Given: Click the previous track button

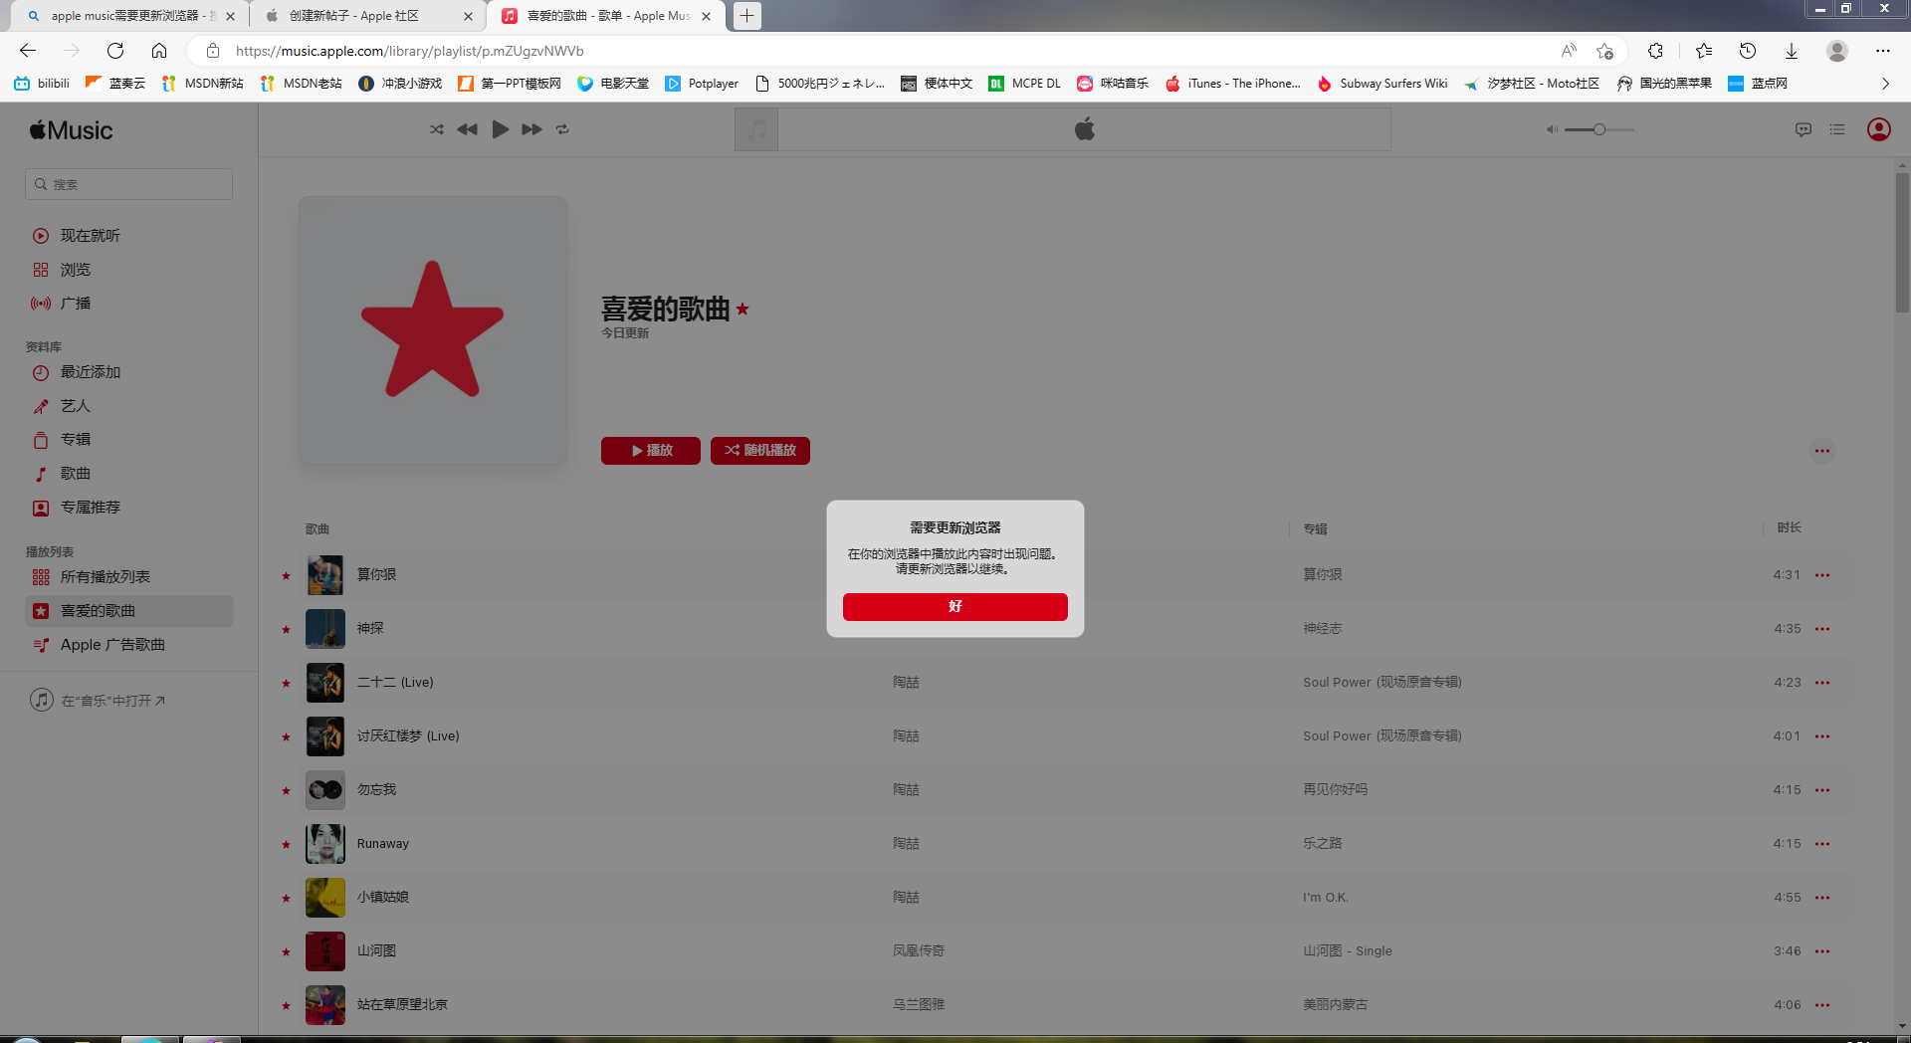Looking at the screenshot, I should [x=467, y=129].
